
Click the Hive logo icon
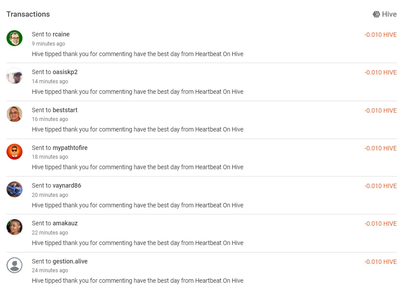[376, 14]
